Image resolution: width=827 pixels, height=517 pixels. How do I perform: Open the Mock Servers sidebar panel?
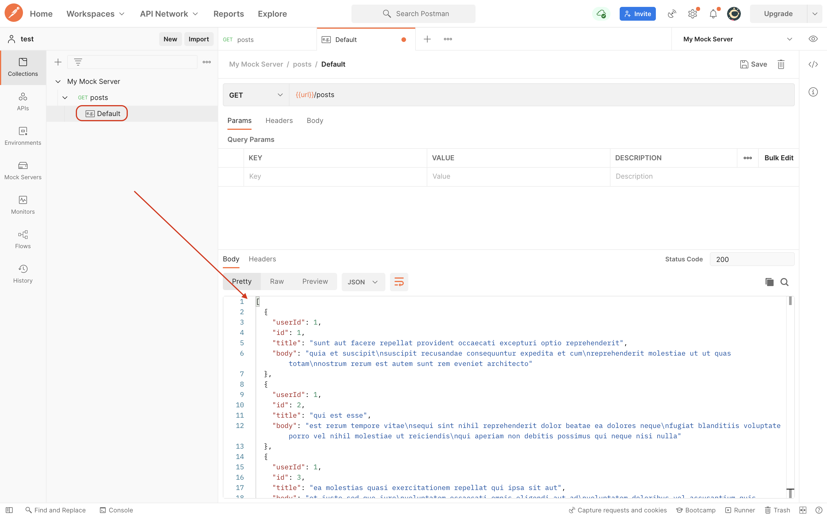coord(23,170)
